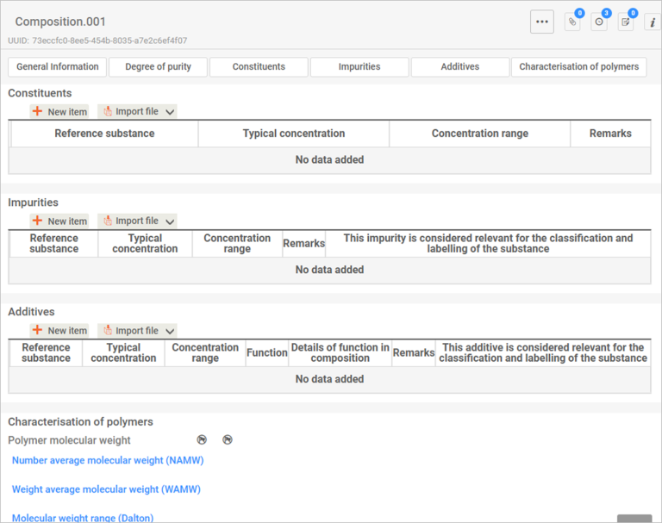Click Additives table Reference substance header
This screenshot has width=662, height=523.
46,353
